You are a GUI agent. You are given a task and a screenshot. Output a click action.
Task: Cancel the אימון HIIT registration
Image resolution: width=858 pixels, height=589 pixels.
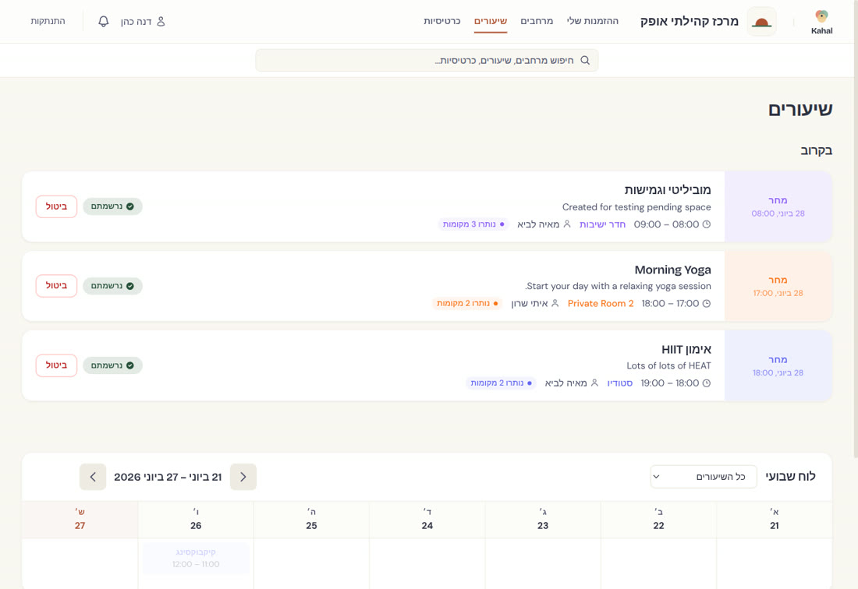pos(56,365)
